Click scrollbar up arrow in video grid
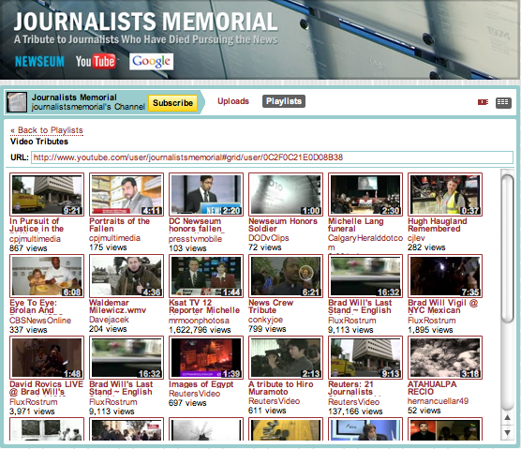The image size is (521, 449). [507, 417]
